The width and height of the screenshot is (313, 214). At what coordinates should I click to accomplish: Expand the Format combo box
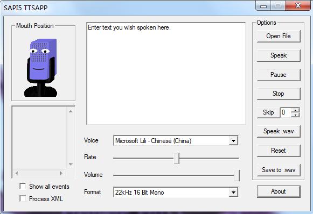[233, 192]
